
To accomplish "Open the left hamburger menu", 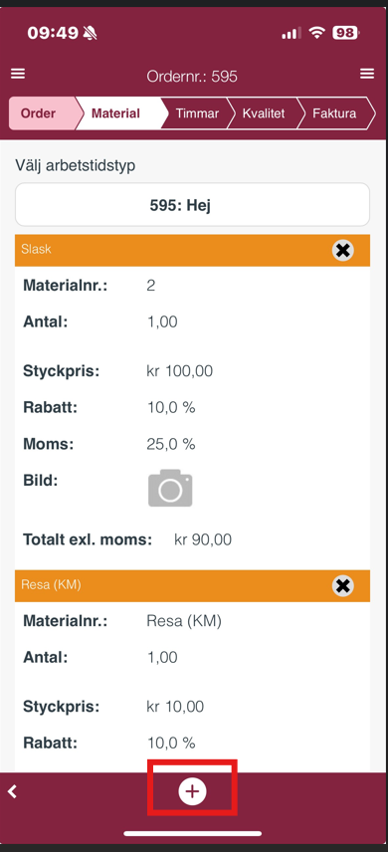I will point(18,74).
